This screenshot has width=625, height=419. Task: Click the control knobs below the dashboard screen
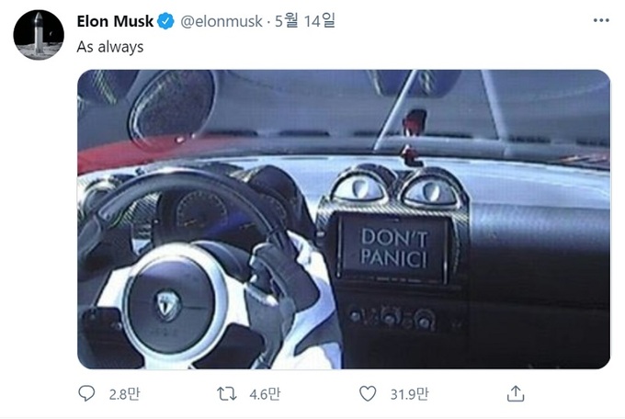coord(393,318)
